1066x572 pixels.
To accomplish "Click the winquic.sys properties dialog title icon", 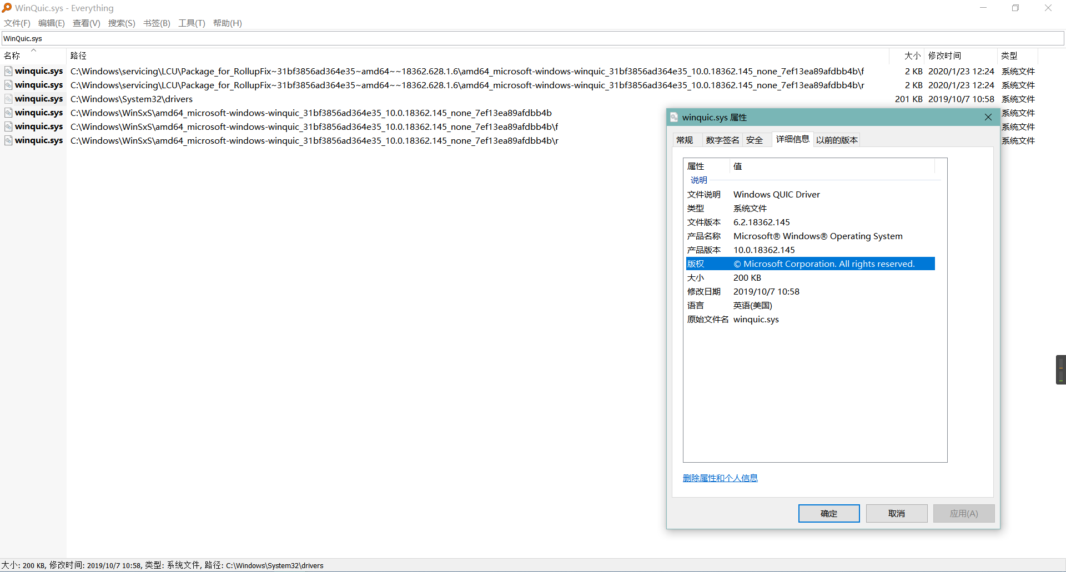I will tap(674, 117).
